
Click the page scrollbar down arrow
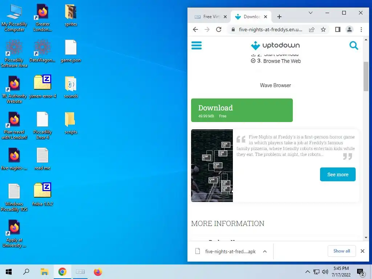pos(366,237)
